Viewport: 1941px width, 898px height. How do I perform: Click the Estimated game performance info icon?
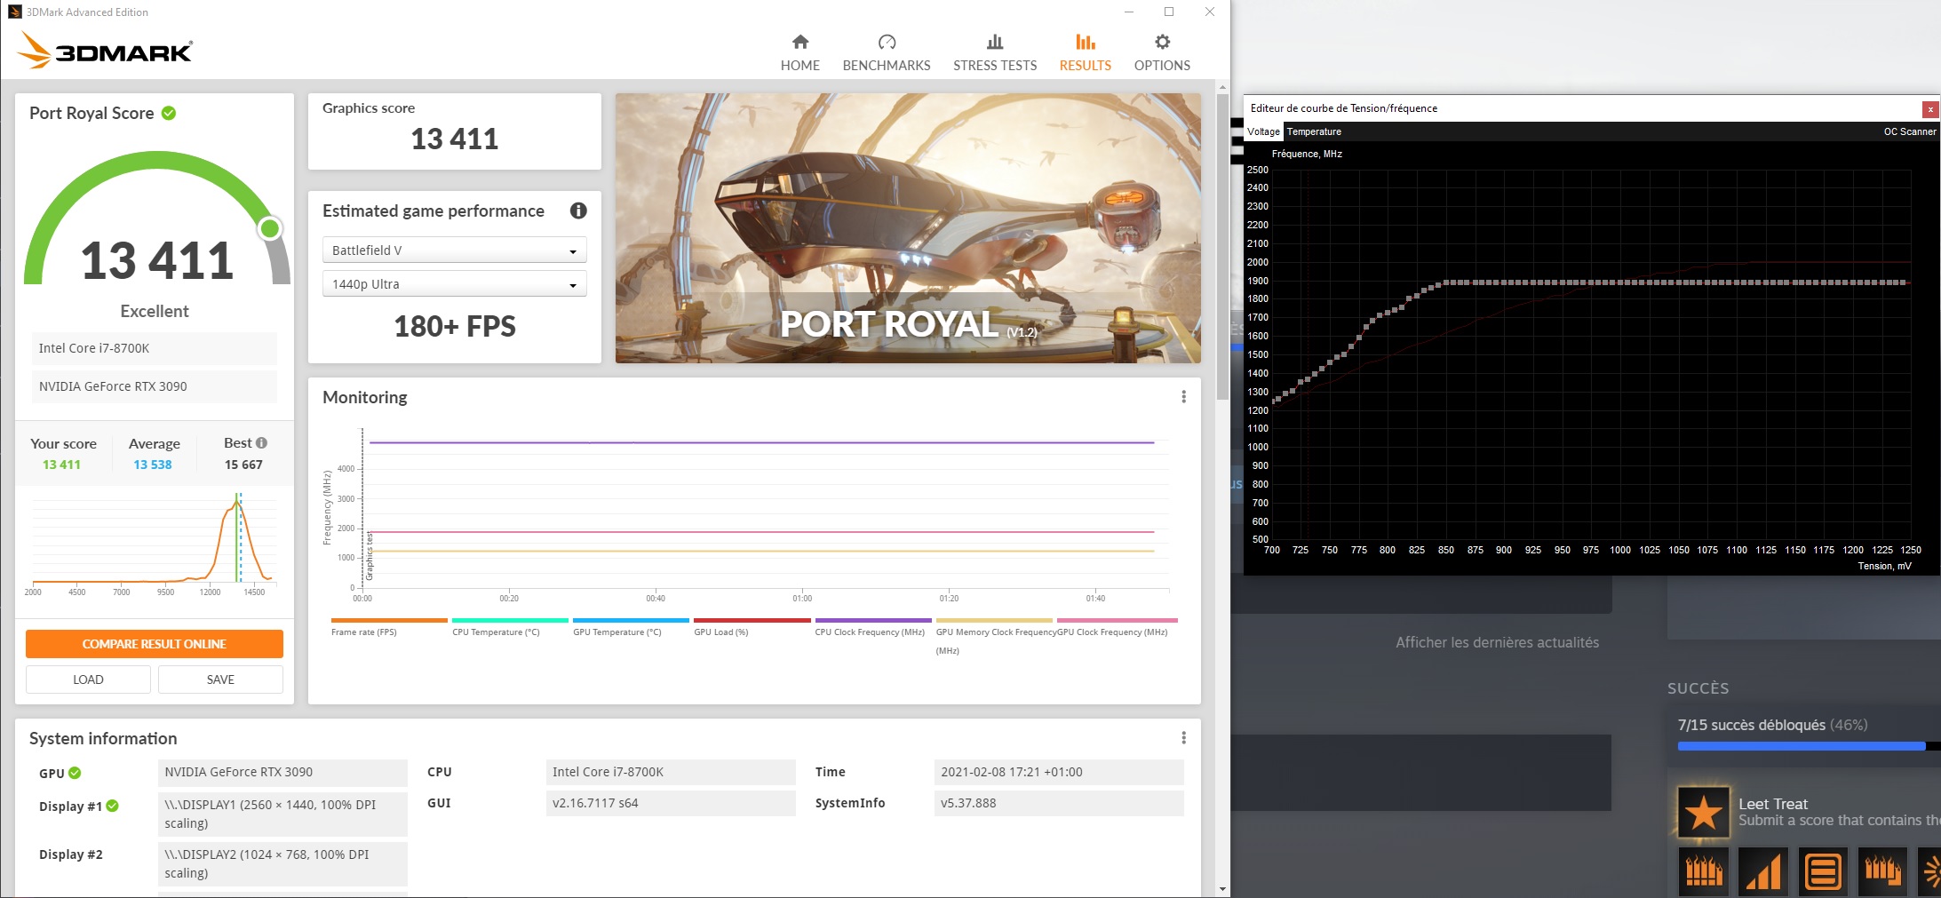578,211
